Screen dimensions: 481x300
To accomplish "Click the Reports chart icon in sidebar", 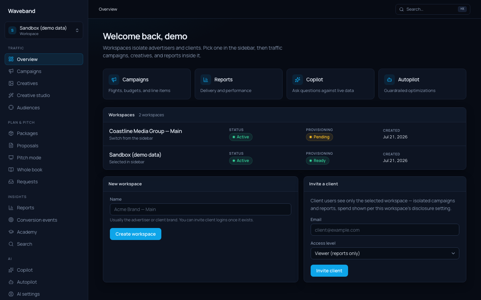I will (x=11, y=208).
